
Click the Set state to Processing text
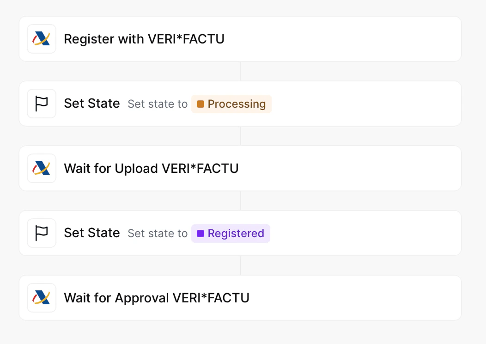click(158, 104)
